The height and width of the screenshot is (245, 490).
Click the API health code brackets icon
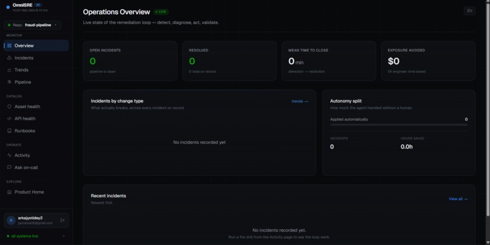tap(9, 118)
